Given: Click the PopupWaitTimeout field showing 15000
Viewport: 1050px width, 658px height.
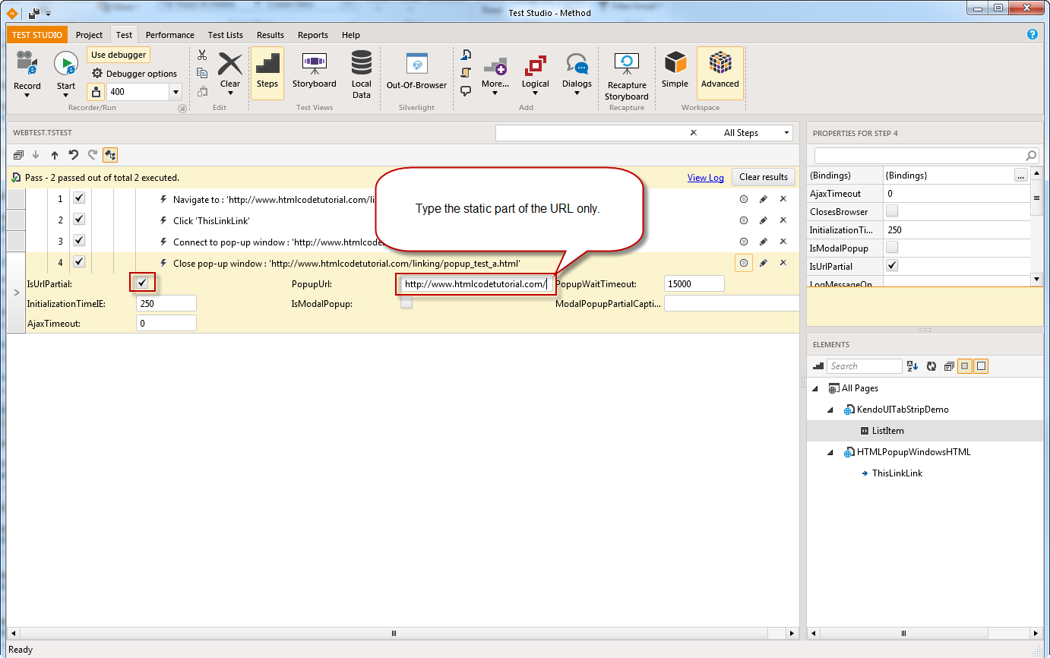Looking at the screenshot, I should (694, 283).
